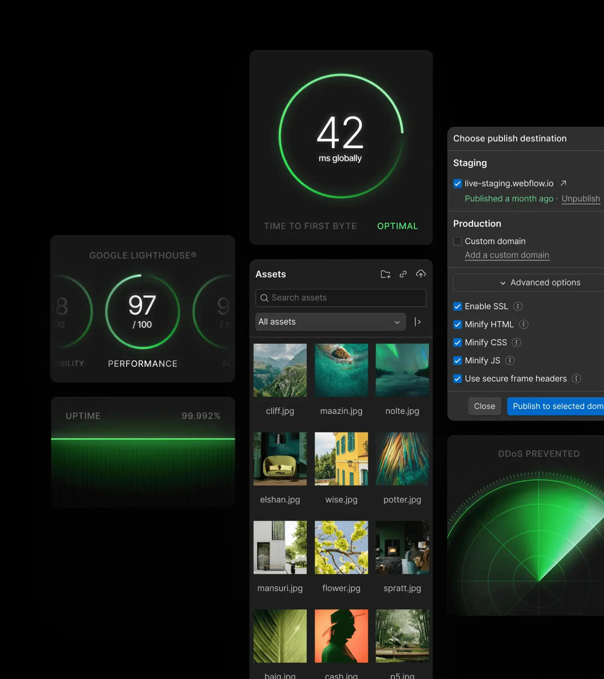Check the Custom domain checkbox
Image resolution: width=604 pixels, height=679 pixels.
[458, 241]
